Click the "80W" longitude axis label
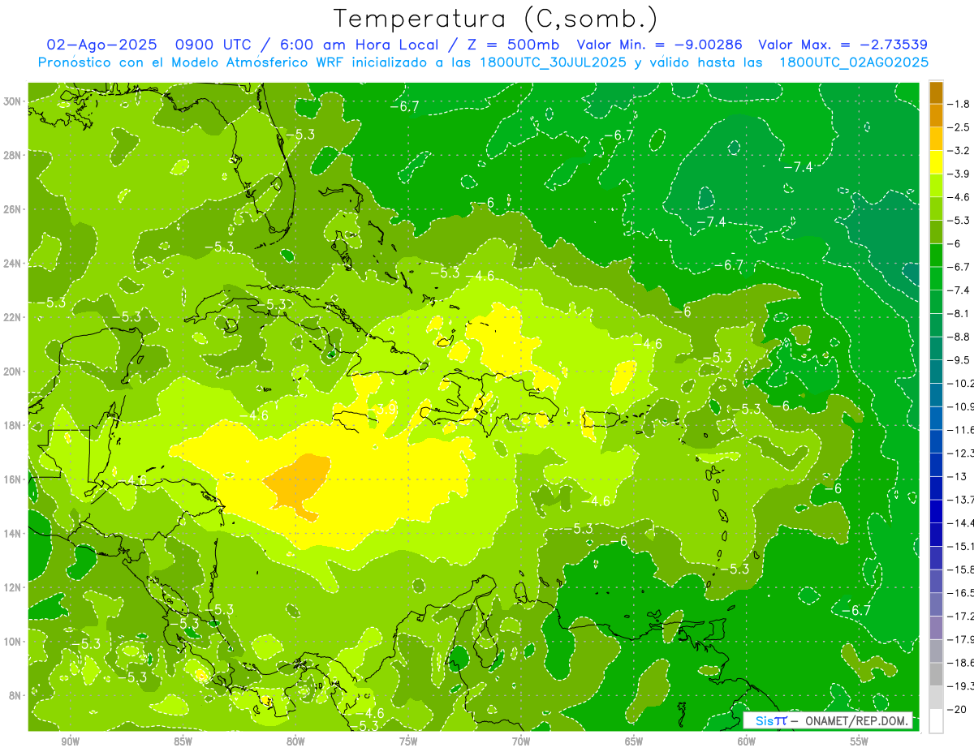This screenshot has height=752, width=974. 295,742
